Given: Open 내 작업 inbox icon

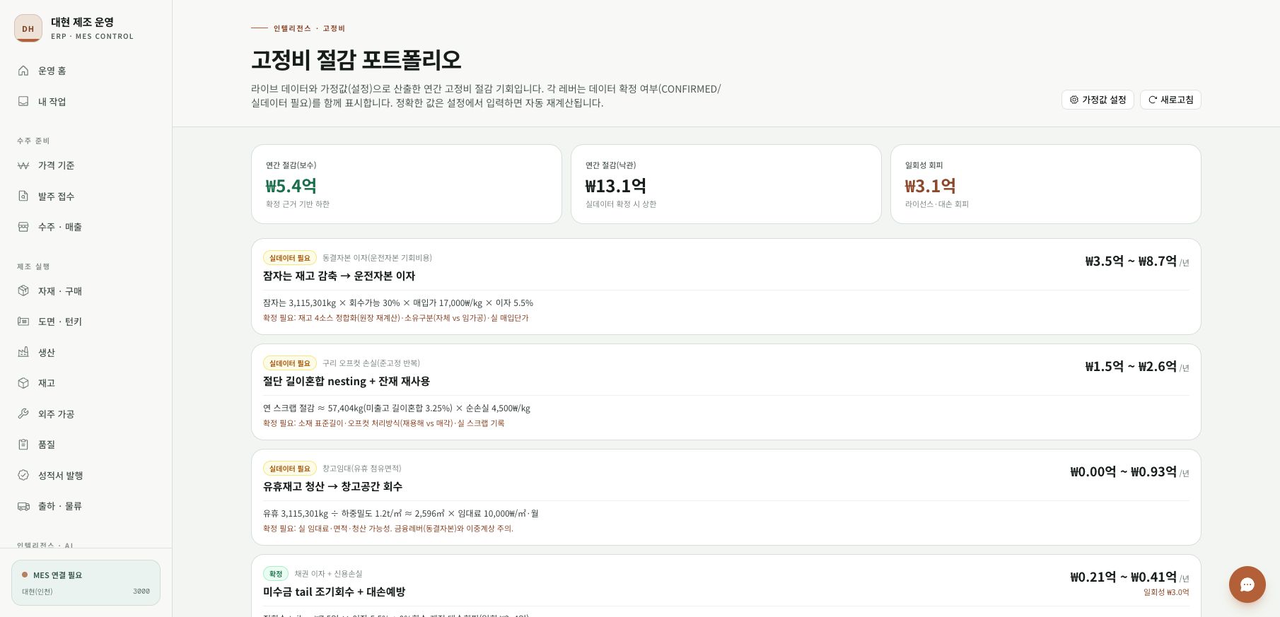Looking at the screenshot, I should tap(23, 102).
